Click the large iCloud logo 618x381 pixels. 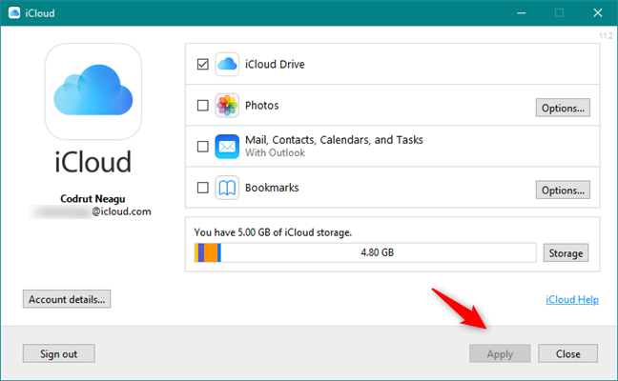tap(93, 91)
